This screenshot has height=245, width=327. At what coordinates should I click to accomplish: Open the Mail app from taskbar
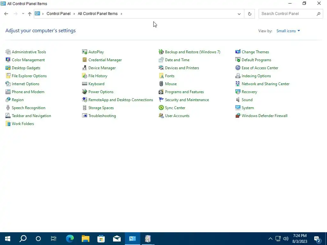[117, 239]
